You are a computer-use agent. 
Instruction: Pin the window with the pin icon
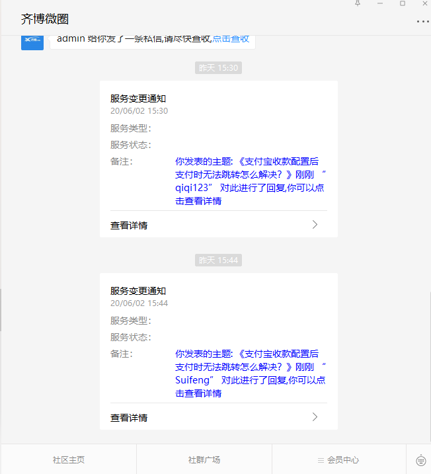click(358, 4)
